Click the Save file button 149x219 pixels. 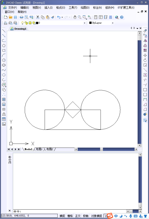pos(15,17)
